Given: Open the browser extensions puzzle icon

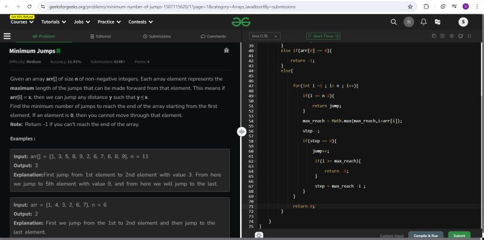Looking at the screenshot, I should (x=426, y=7).
